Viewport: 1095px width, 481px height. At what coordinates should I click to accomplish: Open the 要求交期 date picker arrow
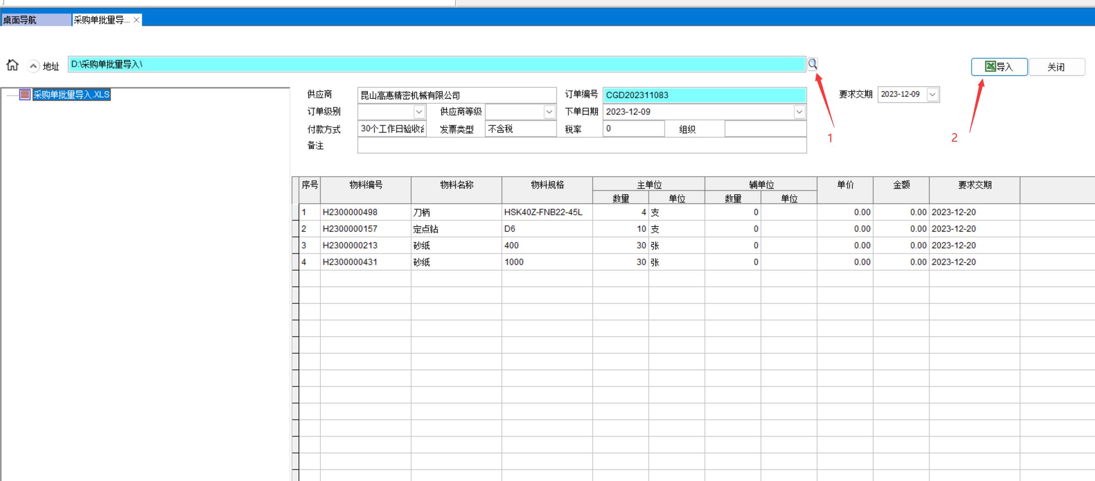932,95
